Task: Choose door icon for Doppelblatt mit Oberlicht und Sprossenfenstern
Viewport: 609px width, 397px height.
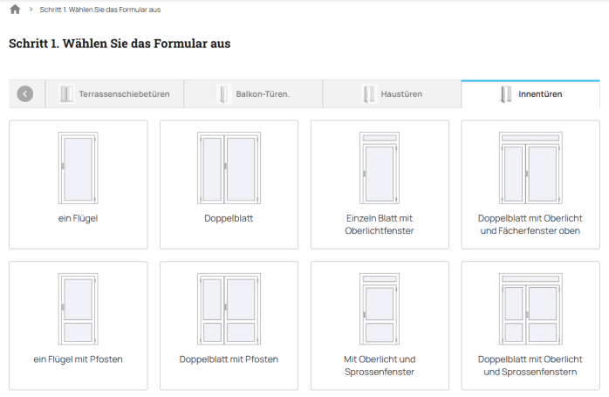Action: (530, 309)
